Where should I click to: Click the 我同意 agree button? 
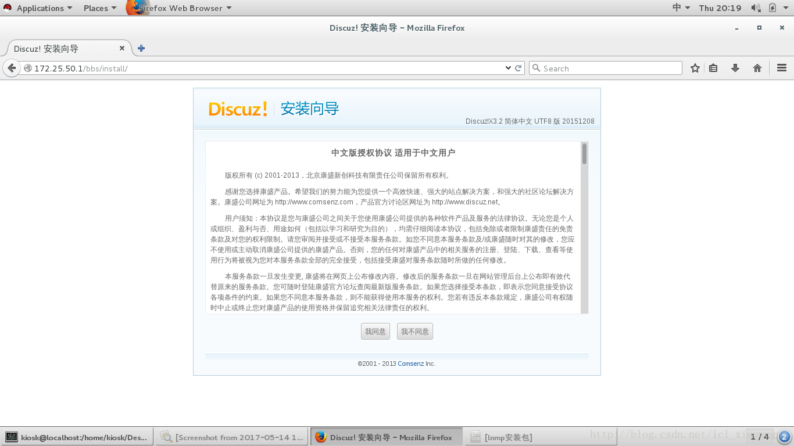pyautogui.click(x=375, y=332)
